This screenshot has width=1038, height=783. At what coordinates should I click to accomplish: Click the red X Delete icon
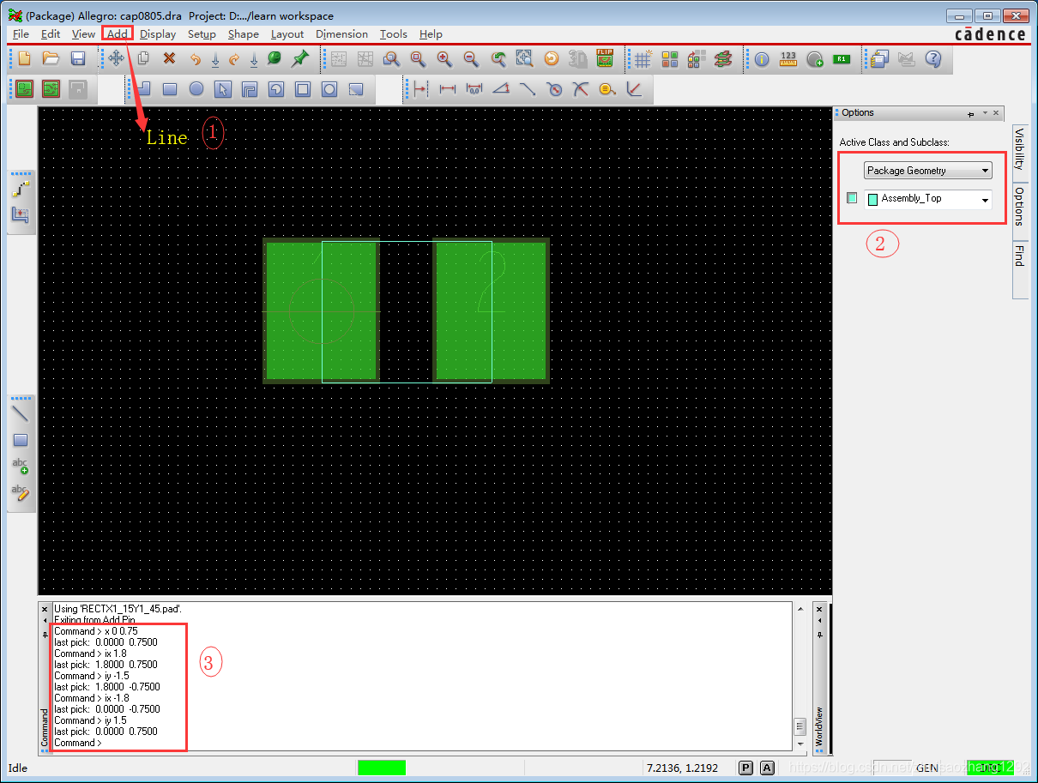tap(169, 58)
